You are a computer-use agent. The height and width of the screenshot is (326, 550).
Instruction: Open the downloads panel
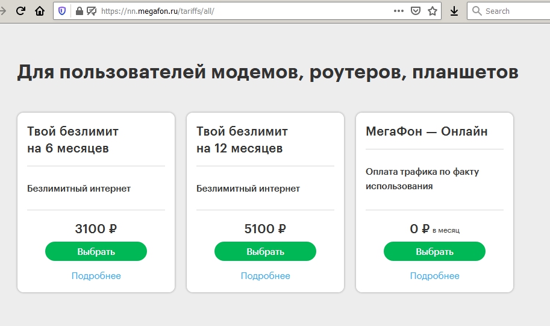click(454, 11)
